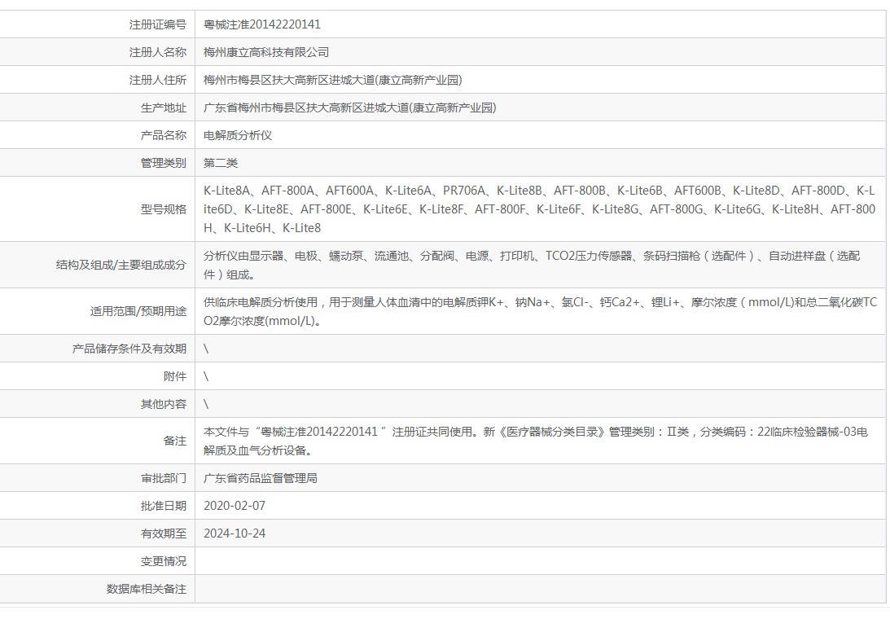Click the model list starting with K-Lite8A
Screen dimensions: 890x619
539,209
